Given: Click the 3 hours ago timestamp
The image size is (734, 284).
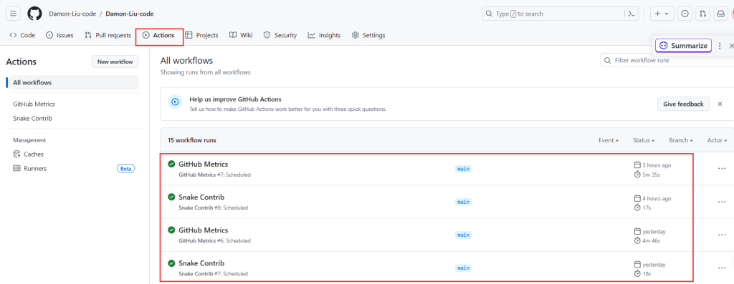Looking at the screenshot, I should coord(657,165).
